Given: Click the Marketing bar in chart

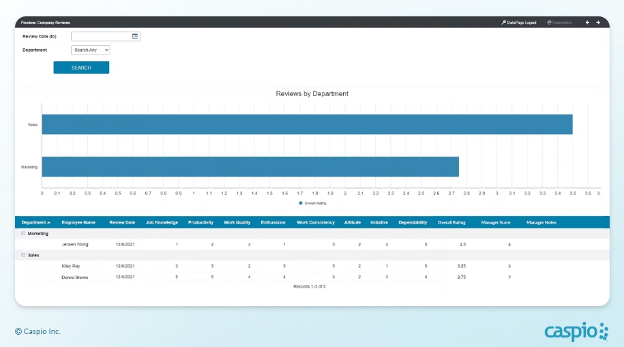Looking at the screenshot, I should pyautogui.click(x=250, y=166).
